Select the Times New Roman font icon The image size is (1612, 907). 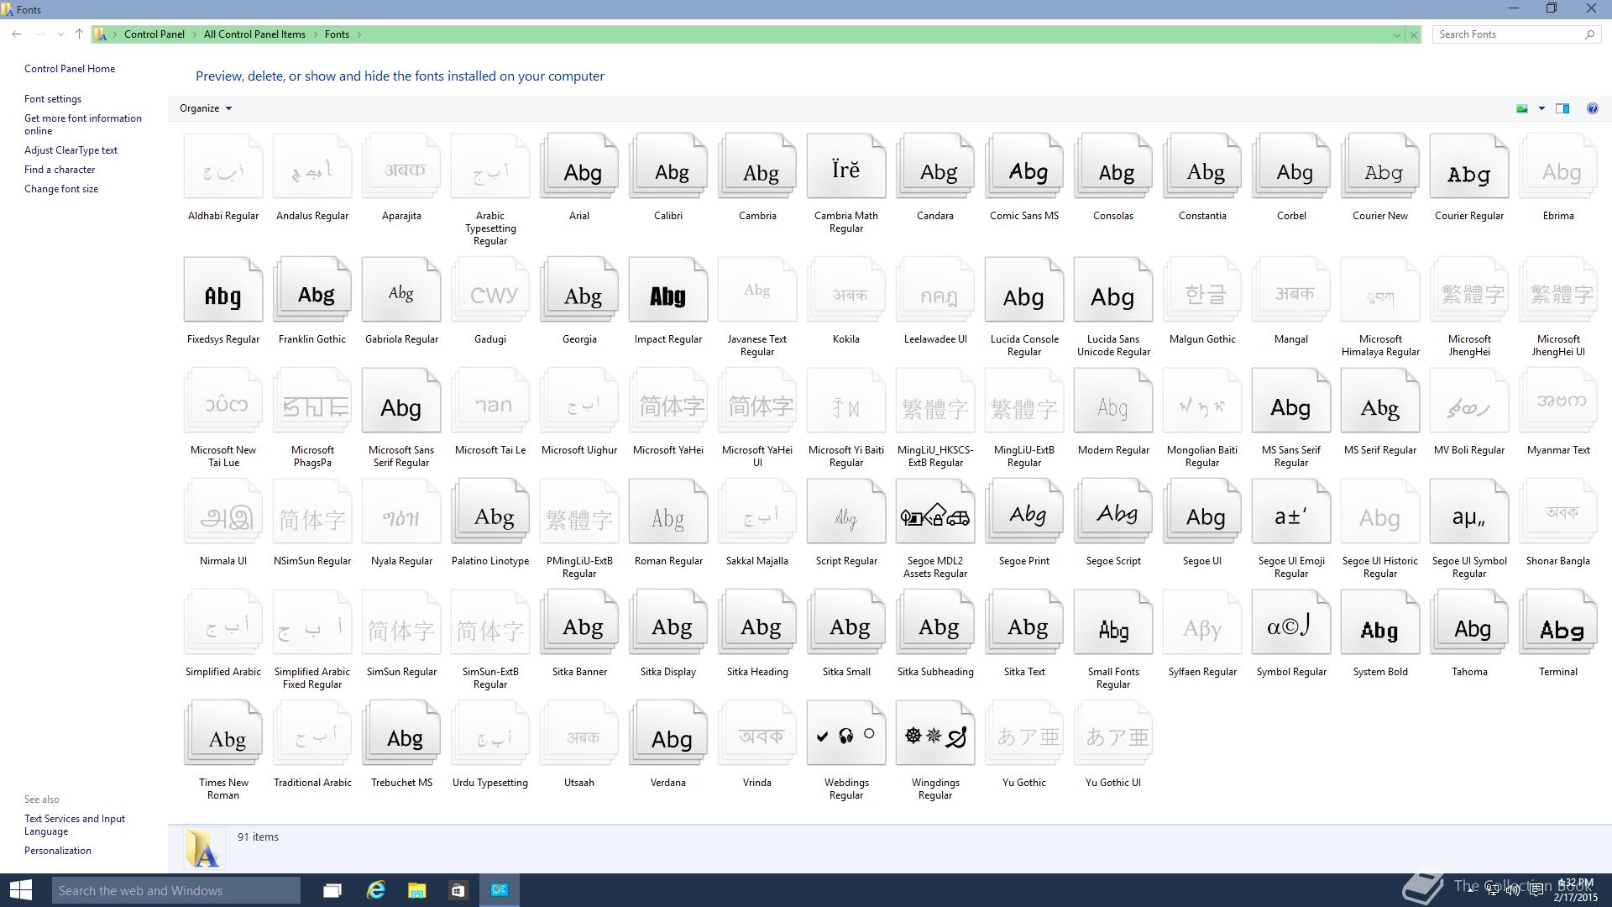(223, 733)
